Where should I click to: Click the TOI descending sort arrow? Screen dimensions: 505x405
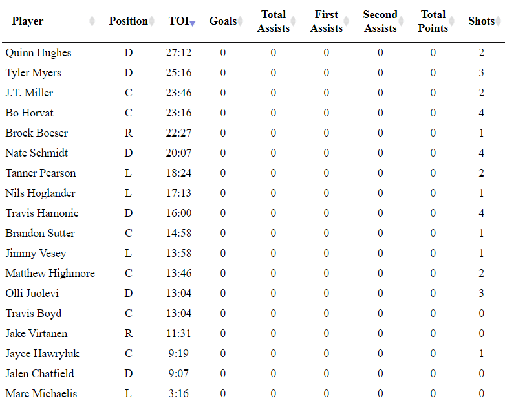192,23
